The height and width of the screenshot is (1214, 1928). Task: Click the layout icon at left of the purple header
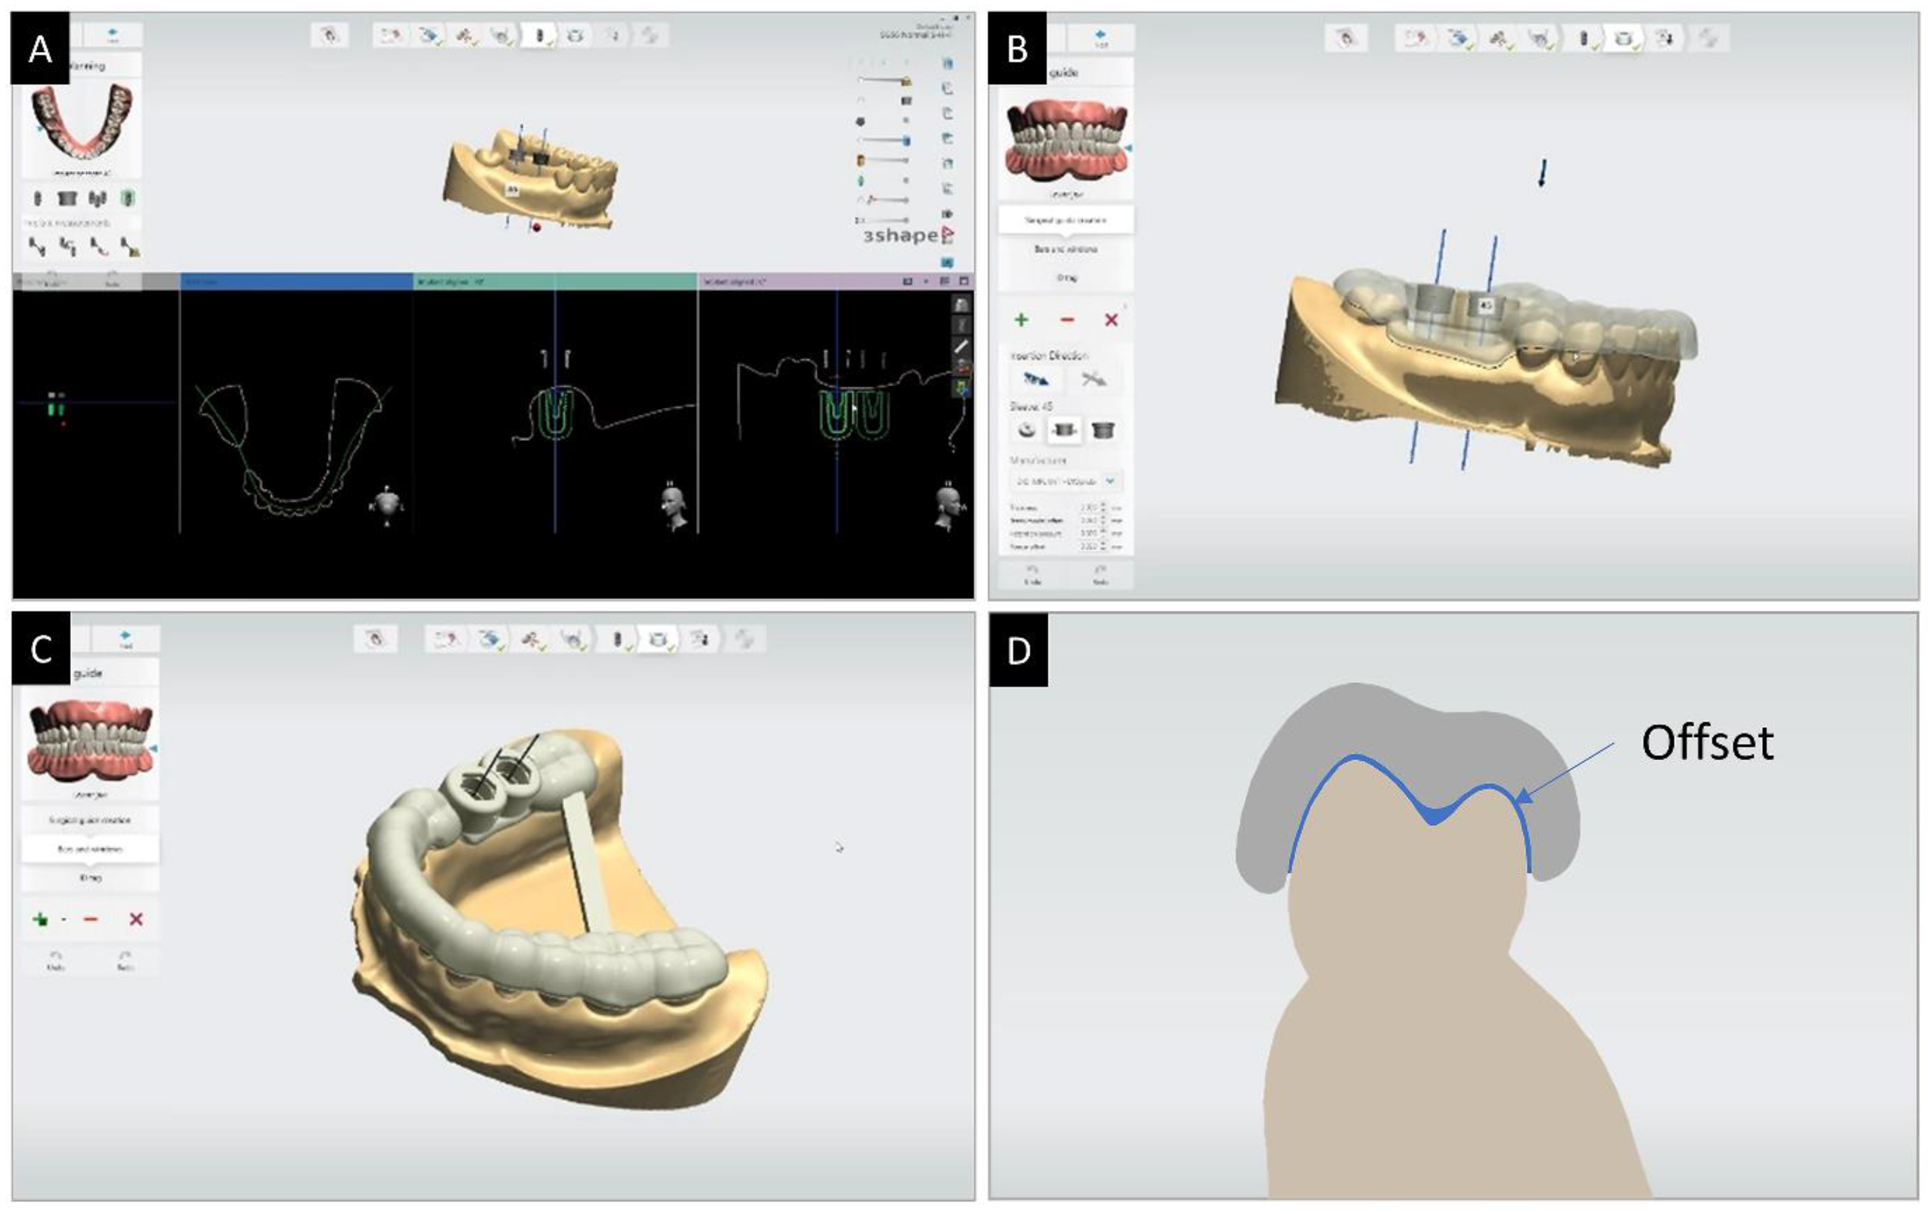(x=908, y=281)
